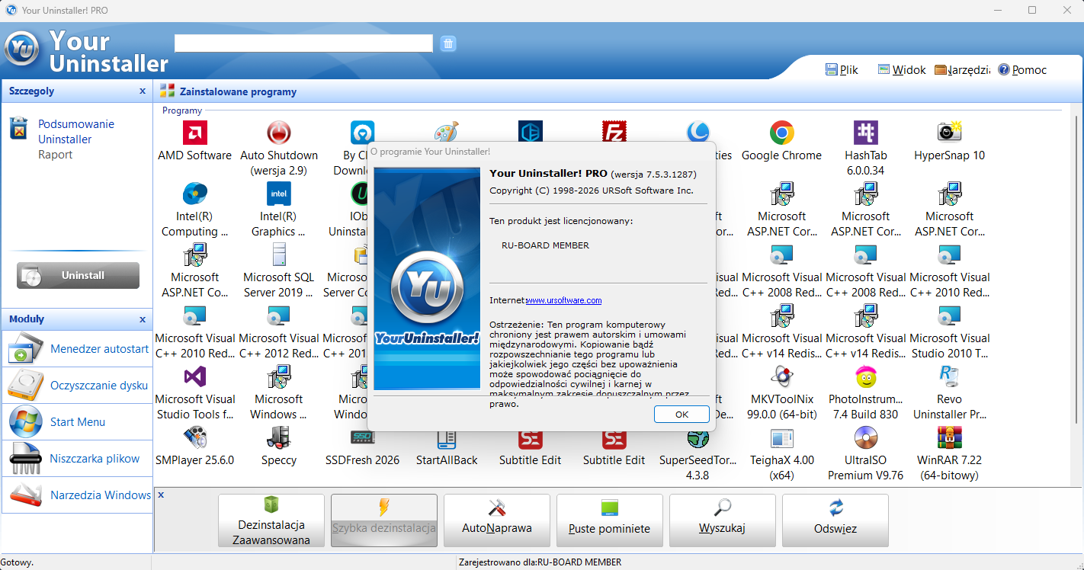This screenshot has height=570, width=1084.
Task: Select the MKVToolNix 99.0.0 program icon
Action: click(x=781, y=376)
